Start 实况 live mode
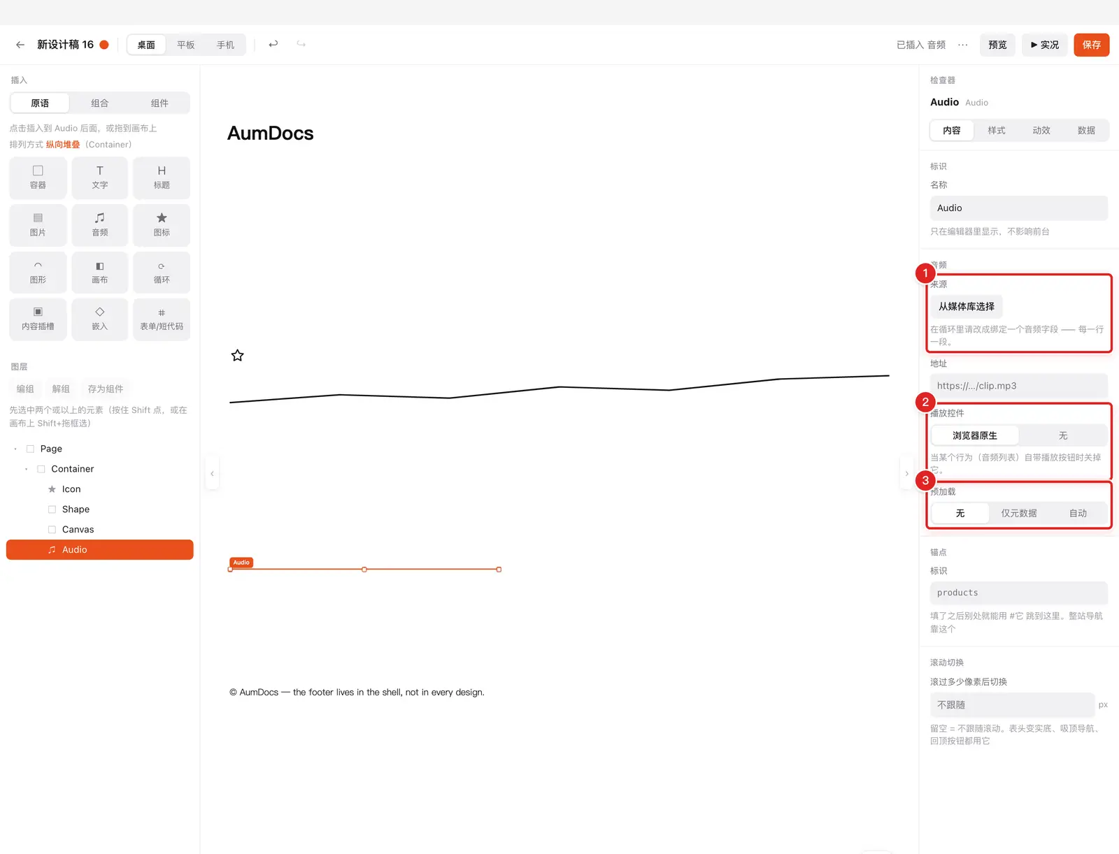 (x=1045, y=45)
